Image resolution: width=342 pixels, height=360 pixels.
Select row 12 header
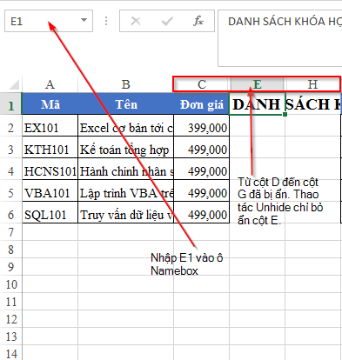pos(11,319)
